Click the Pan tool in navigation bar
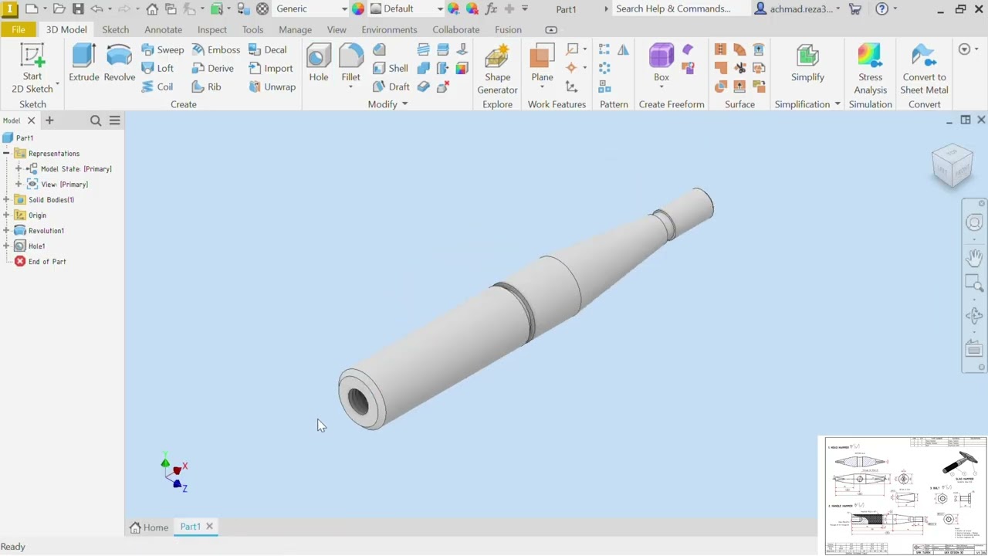 974,257
